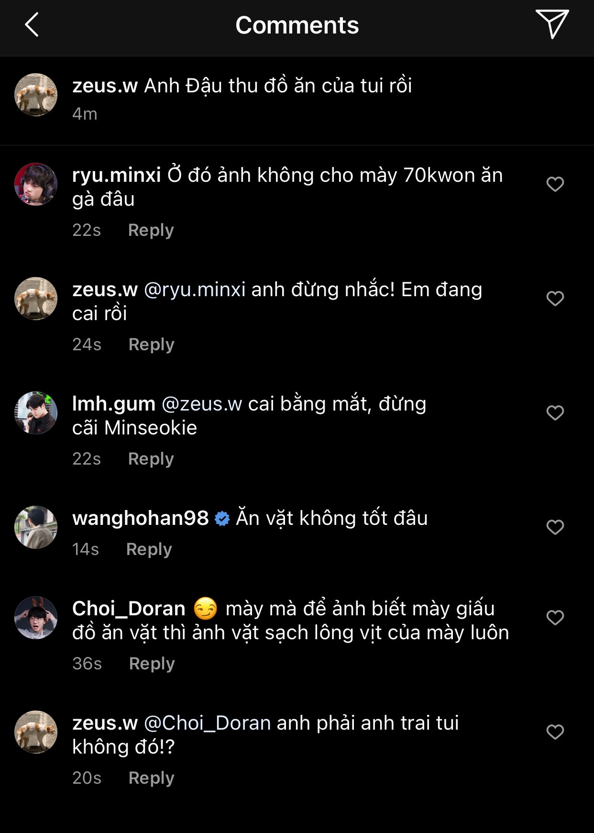
Task: Like zeus.w's reply to Choi_Doran
Action: pyautogui.click(x=555, y=732)
